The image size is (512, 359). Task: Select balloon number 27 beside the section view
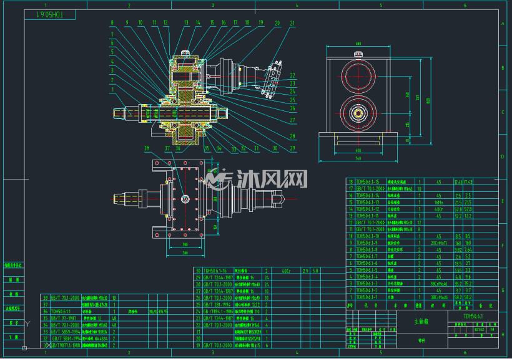[x=293, y=120]
